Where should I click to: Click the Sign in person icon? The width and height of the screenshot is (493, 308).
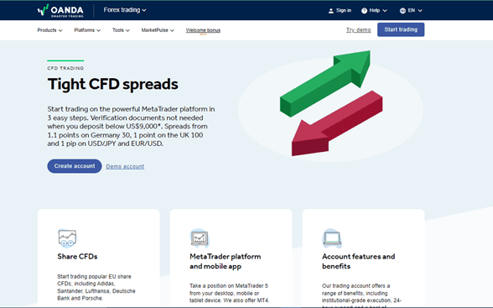point(330,11)
